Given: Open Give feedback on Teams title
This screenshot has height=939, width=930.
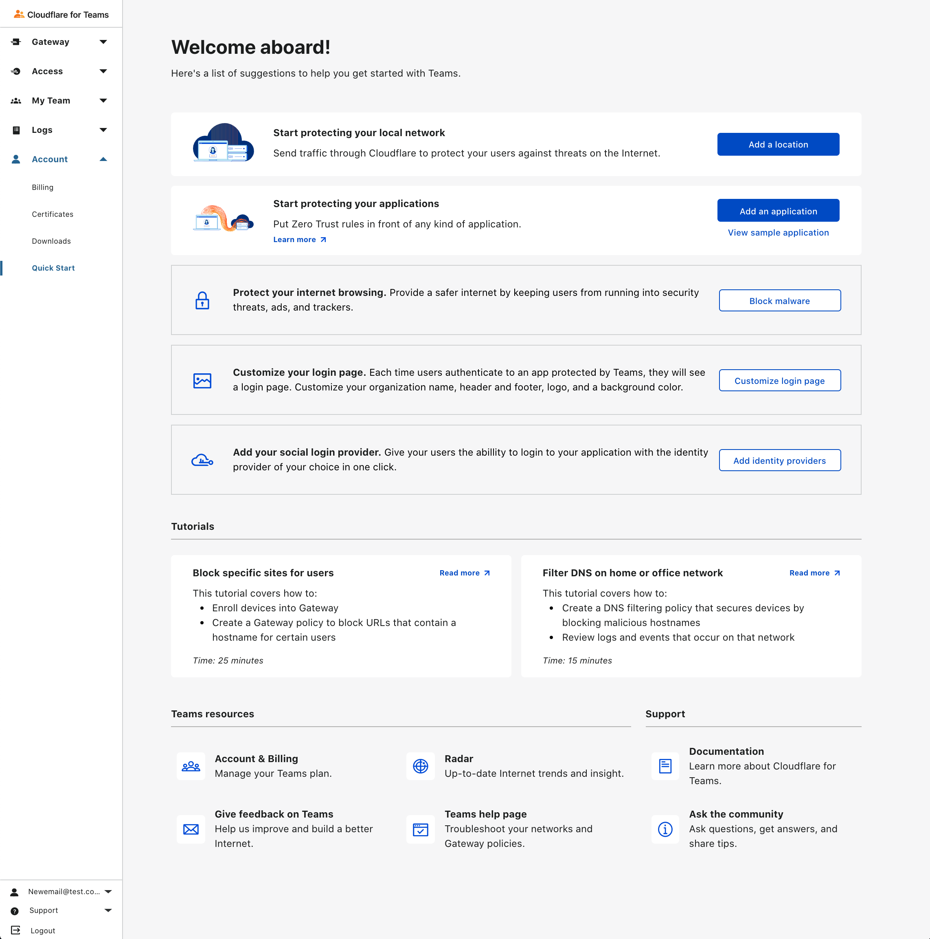Looking at the screenshot, I should click(274, 814).
